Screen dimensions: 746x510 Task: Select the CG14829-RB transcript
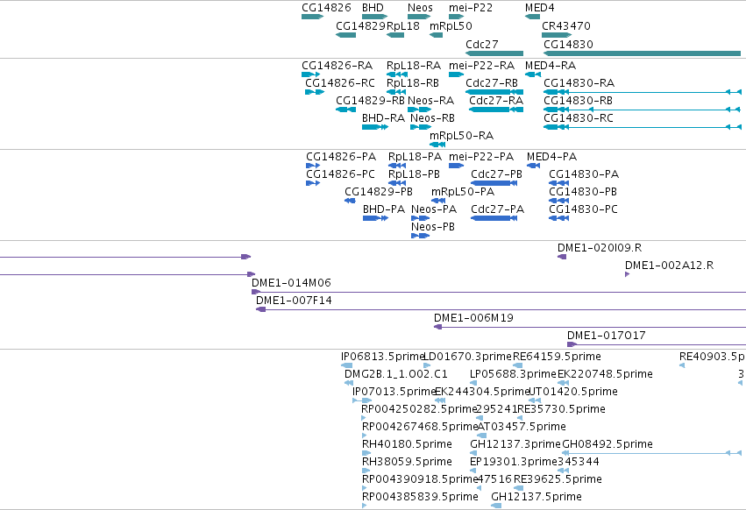coord(346,110)
